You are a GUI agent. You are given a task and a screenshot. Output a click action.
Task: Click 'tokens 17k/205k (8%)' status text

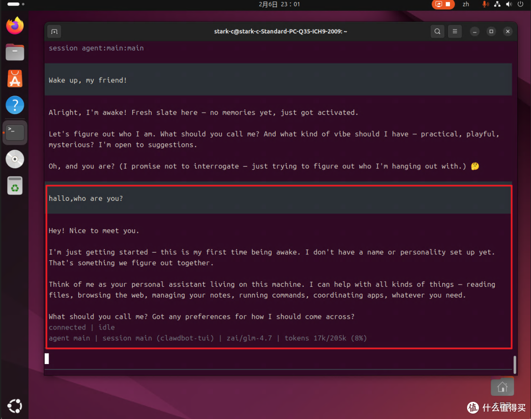click(325, 338)
